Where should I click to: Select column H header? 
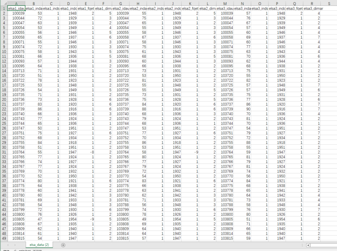point(138,3)
